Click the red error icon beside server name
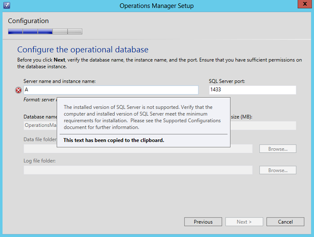Viewport: 314px width, 237px height. 19,90
